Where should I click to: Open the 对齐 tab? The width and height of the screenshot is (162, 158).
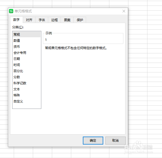(x=29, y=20)
